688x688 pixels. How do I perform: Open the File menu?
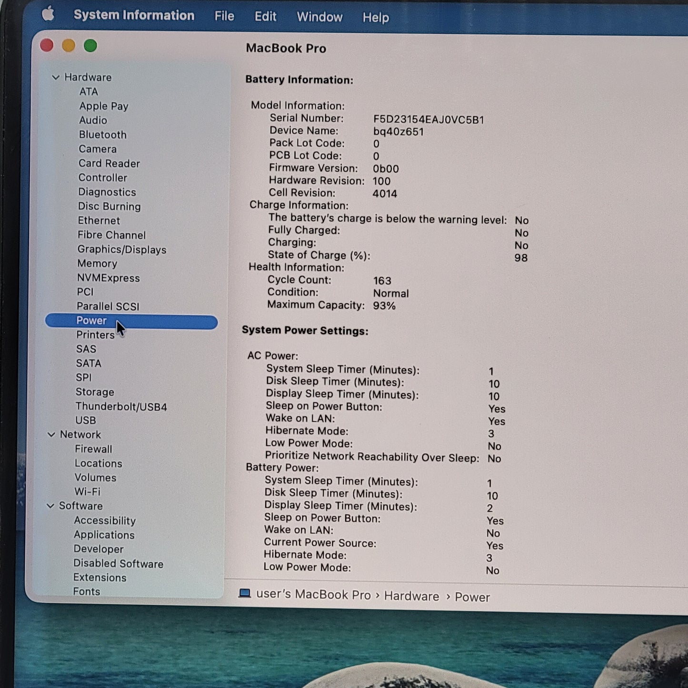[224, 16]
